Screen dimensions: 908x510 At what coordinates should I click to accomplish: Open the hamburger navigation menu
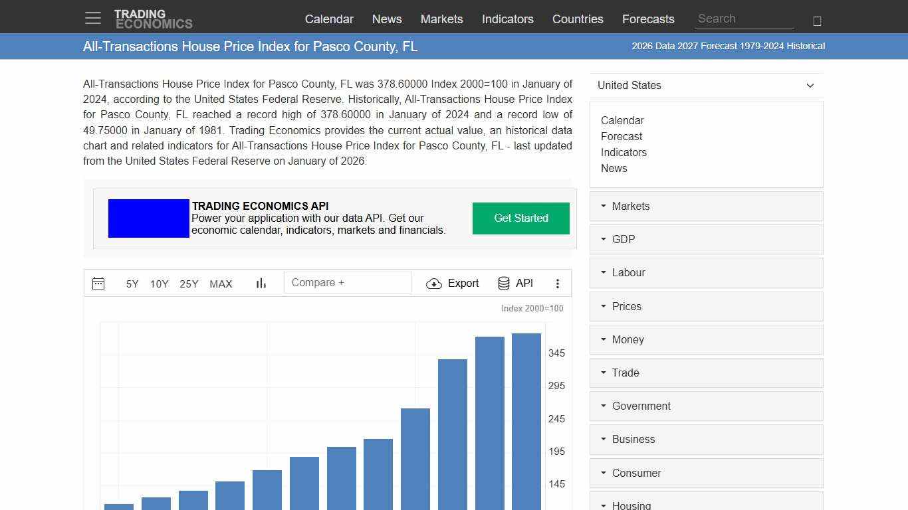pos(92,18)
